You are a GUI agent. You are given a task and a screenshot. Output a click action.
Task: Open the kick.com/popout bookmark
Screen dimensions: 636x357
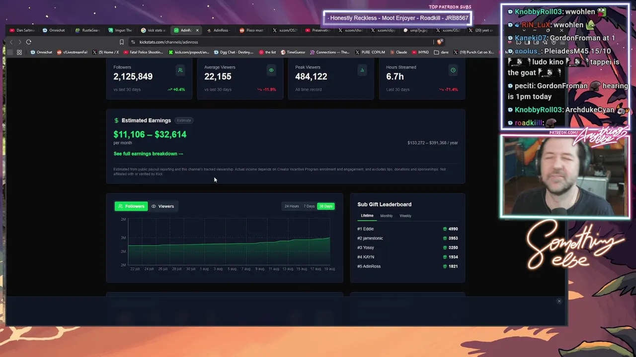tap(189, 52)
